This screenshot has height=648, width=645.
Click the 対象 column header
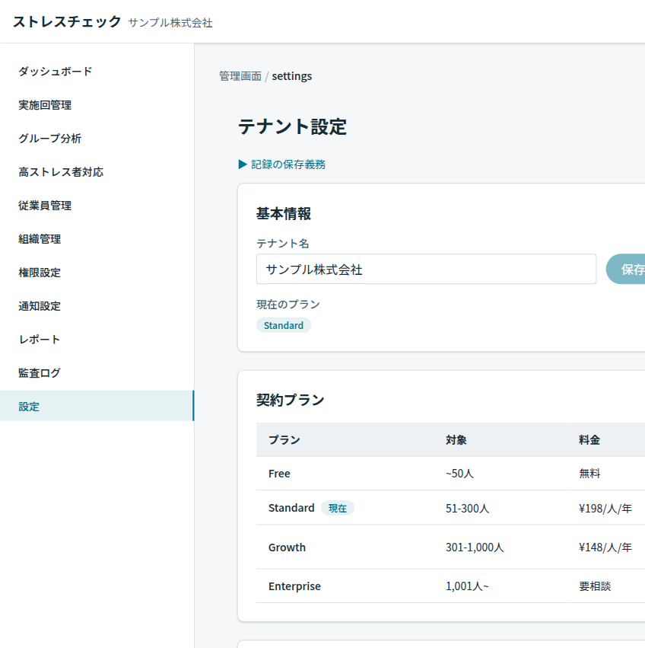[456, 439]
